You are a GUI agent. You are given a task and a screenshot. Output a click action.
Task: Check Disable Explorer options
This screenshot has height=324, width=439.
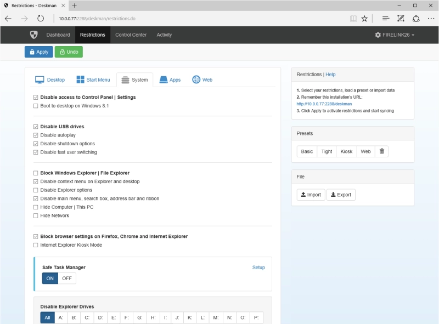coord(36,190)
